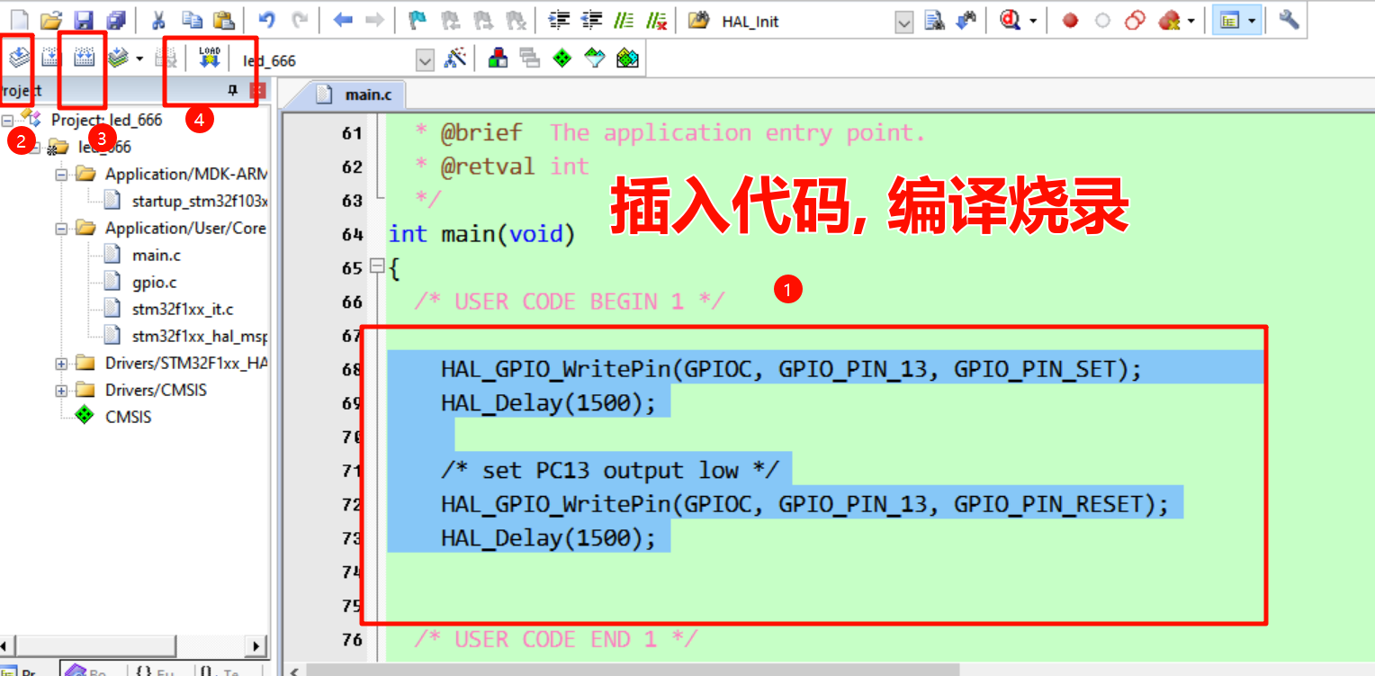Collapse the Application/MDK-ARM folder
The height and width of the screenshot is (676, 1375).
(62, 174)
